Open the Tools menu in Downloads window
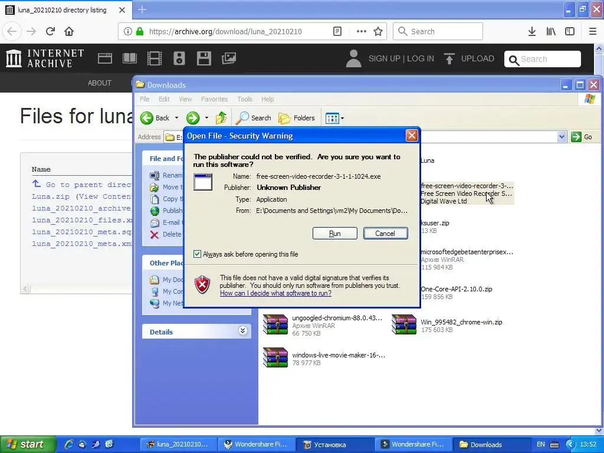The image size is (604, 453). 245,99
